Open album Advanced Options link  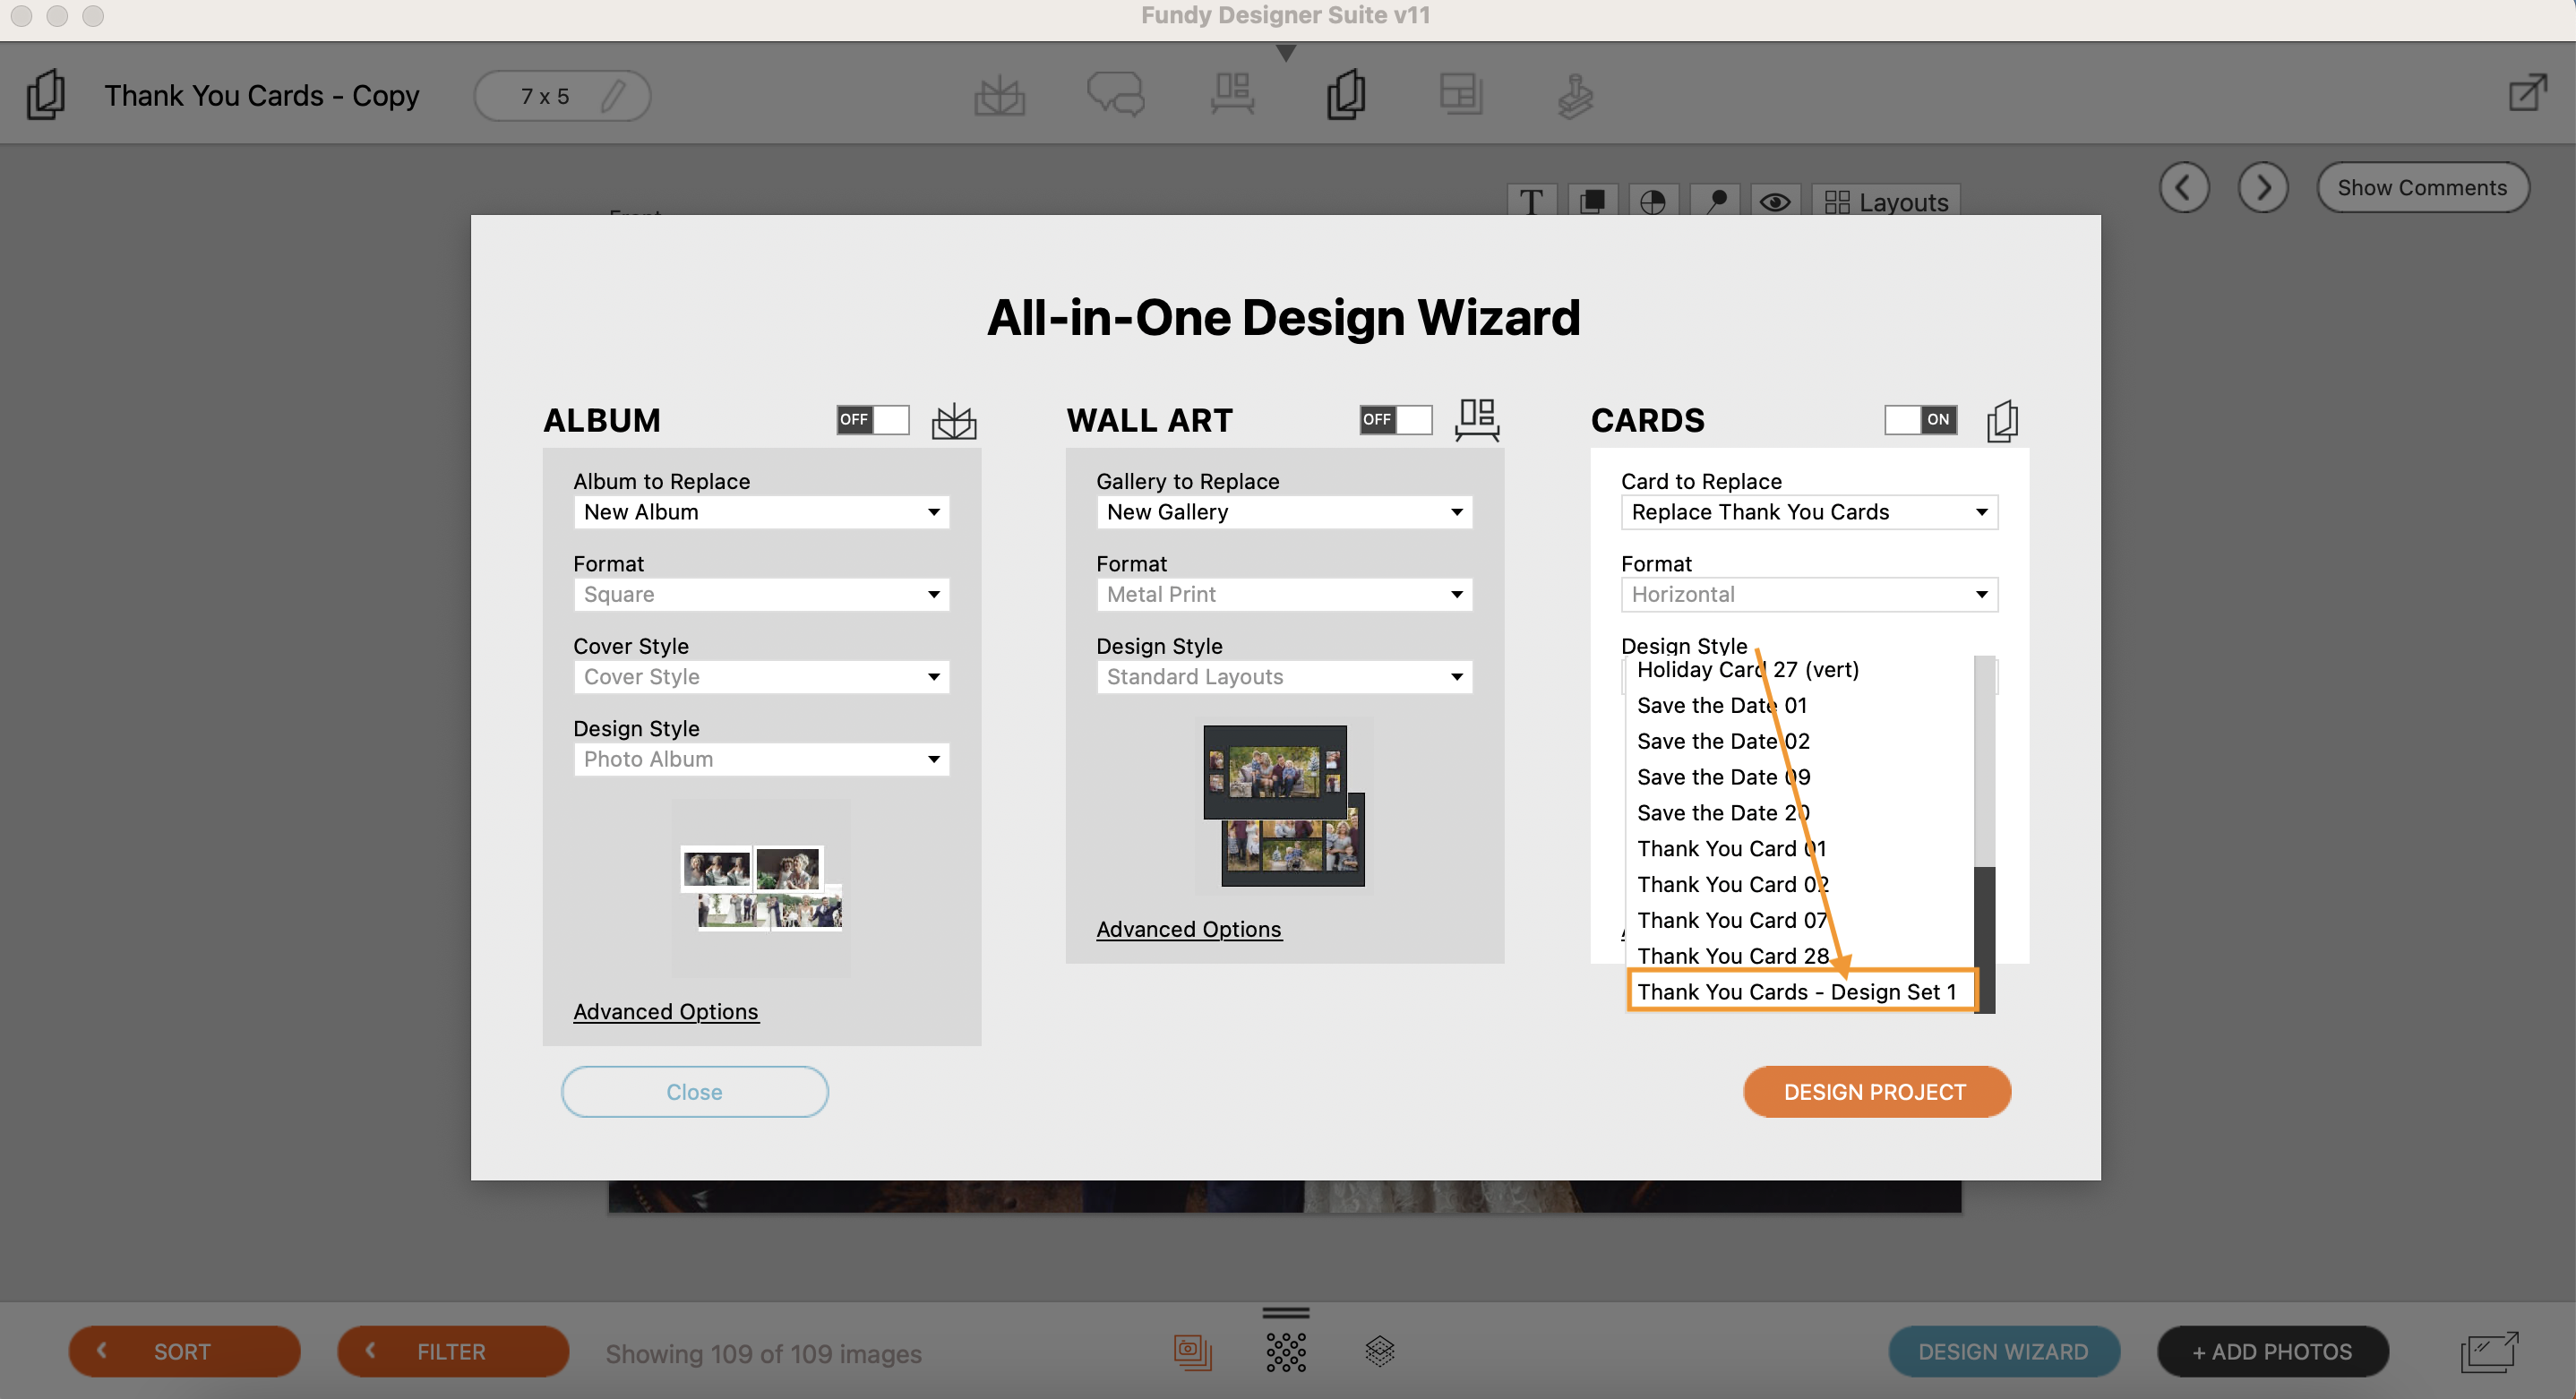click(x=666, y=1012)
